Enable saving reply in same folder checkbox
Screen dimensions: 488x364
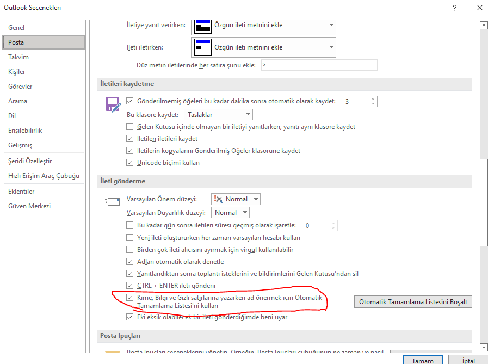(130, 127)
